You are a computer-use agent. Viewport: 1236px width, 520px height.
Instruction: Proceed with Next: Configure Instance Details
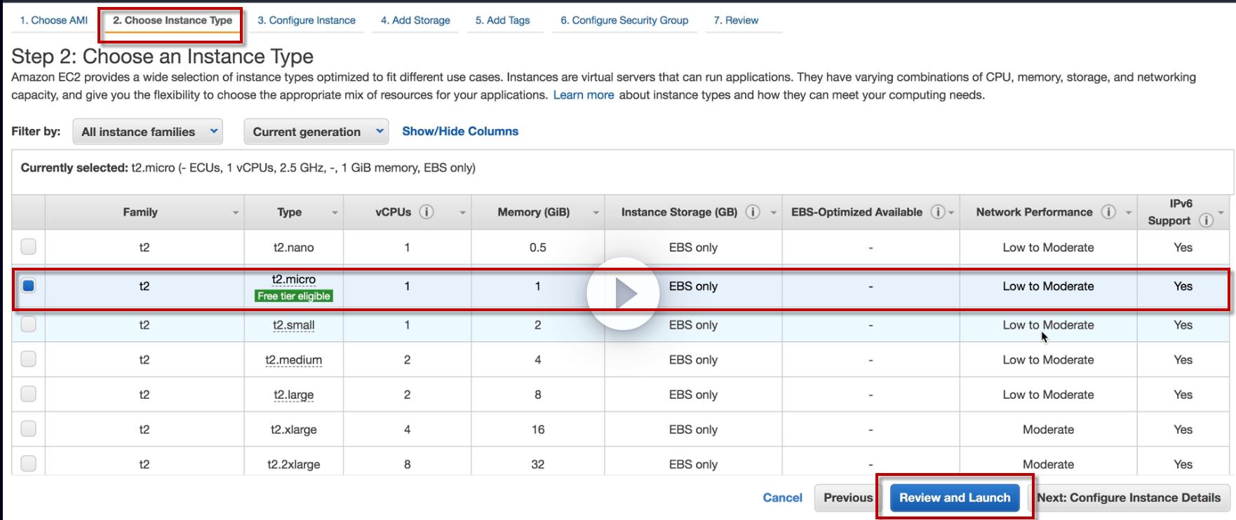[x=1129, y=498]
